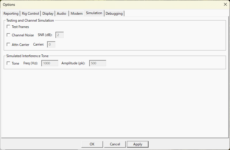Click the Carrier number field
Screen dimensions: 230x150
[x=51, y=44]
